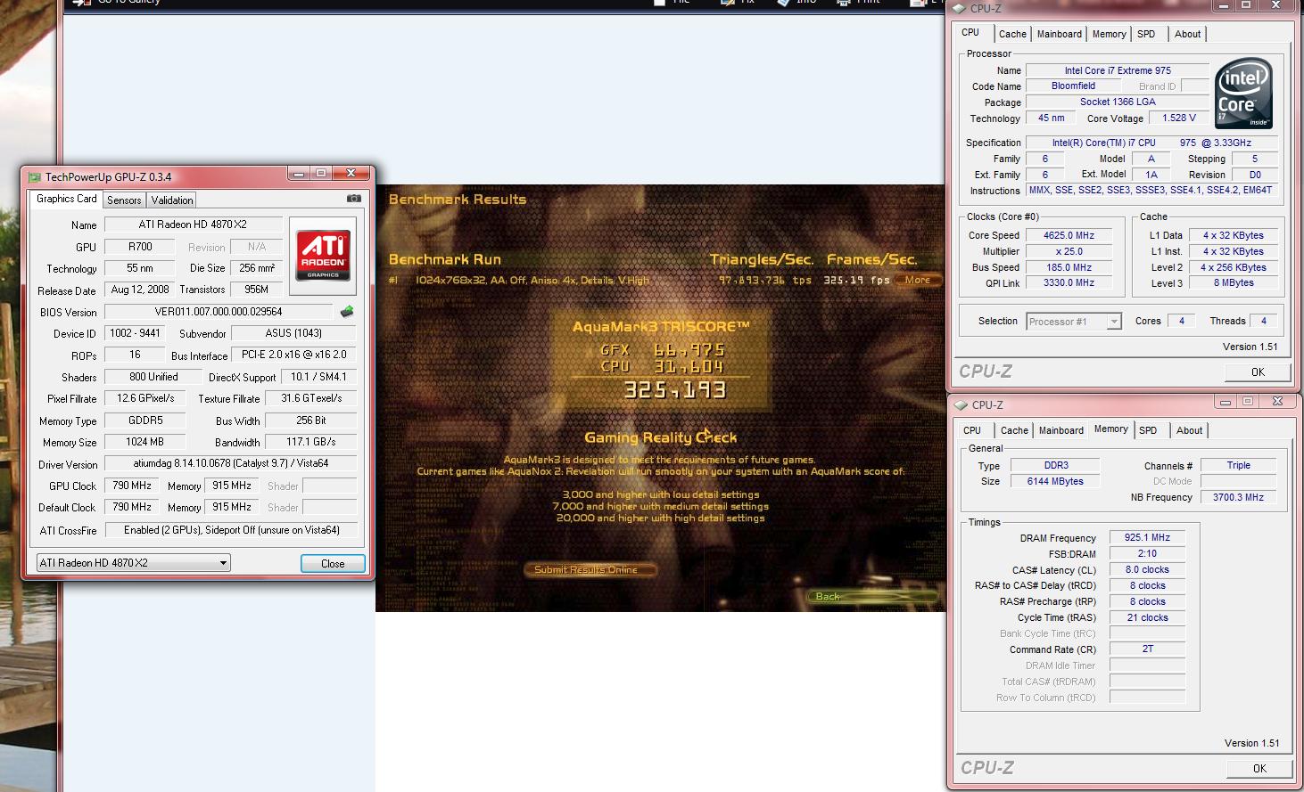This screenshot has height=792, width=1304.
Task: Open the Mainboard tab in lower CPU-Z
Action: tap(1061, 430)
